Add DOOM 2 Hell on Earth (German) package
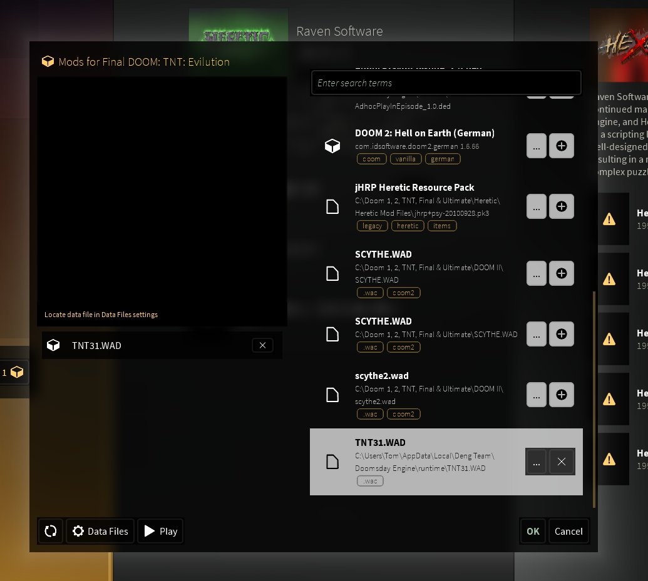This screenshot has height=581, width=648. [561, 146]
